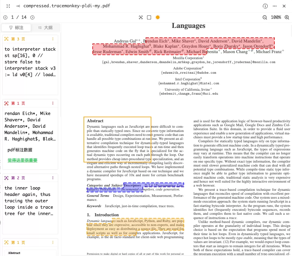This screenshot has height=256, width=292.
Task: Open the three-dot more options menu
Action: (x=274, y=6)
